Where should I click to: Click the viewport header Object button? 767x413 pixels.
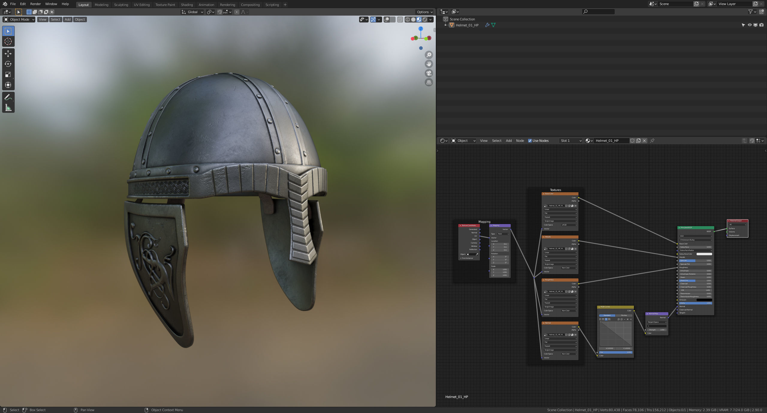point(80,19)
